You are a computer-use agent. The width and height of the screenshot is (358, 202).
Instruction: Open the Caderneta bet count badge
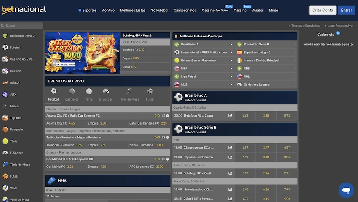pyautogui.click(x=338, y=33)
